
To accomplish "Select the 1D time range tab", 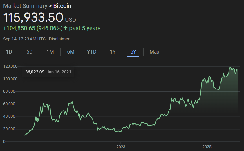I will coord(9,52).
